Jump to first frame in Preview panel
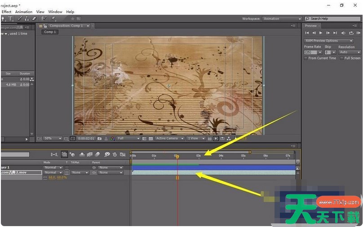363x227 pixels. 307,33
